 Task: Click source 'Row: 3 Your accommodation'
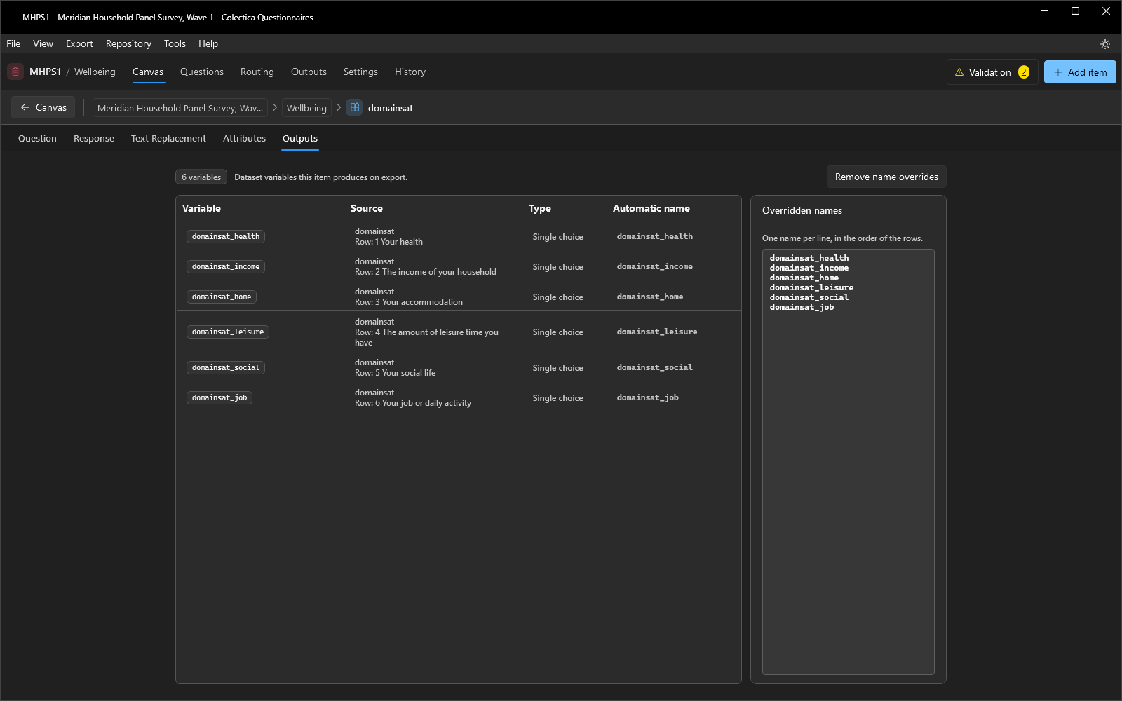pos(409,302)
